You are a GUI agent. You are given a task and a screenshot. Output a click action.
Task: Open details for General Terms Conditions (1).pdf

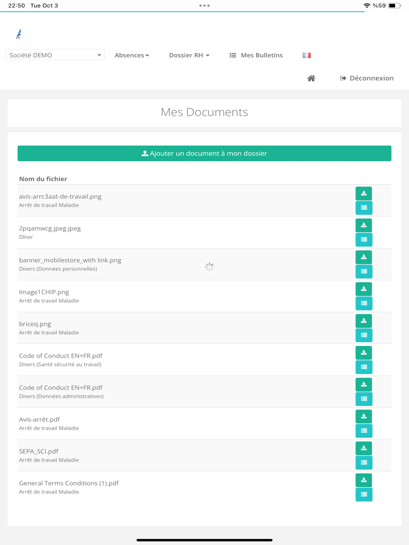tap(364, 494)
